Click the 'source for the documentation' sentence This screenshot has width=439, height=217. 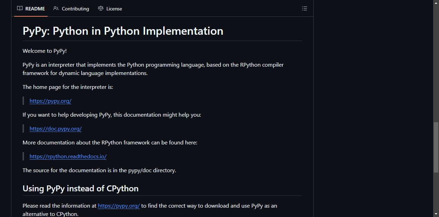click(x=99, y=170)
